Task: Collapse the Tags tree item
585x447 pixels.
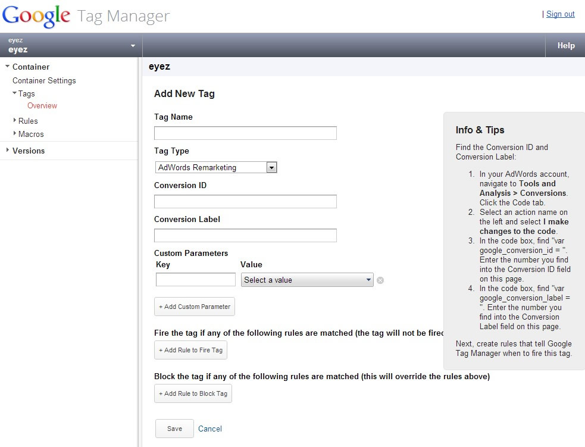Action: pos(14,93)
